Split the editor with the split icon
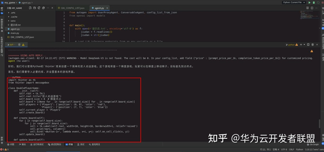Viewport: 324px width, 152px height. click(x=312, y=8)
